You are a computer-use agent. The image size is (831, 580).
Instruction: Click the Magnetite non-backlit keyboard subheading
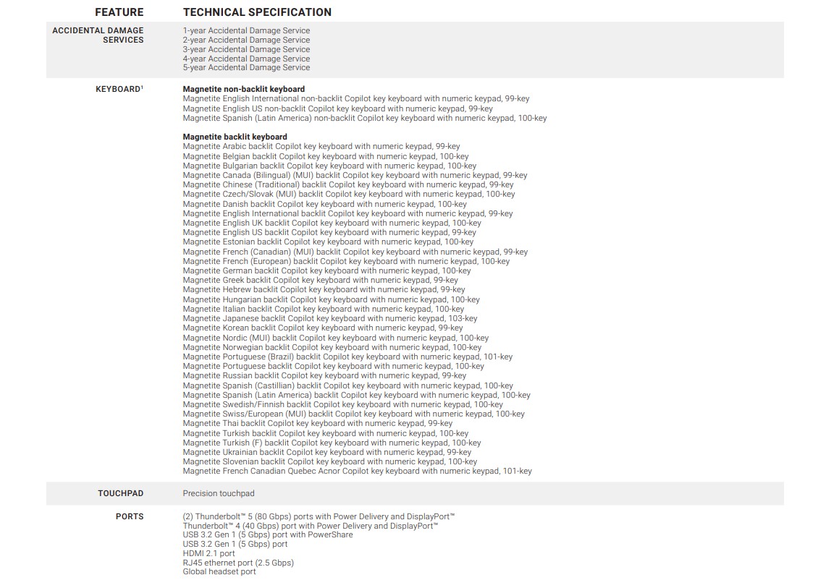[x=244, y=90]
